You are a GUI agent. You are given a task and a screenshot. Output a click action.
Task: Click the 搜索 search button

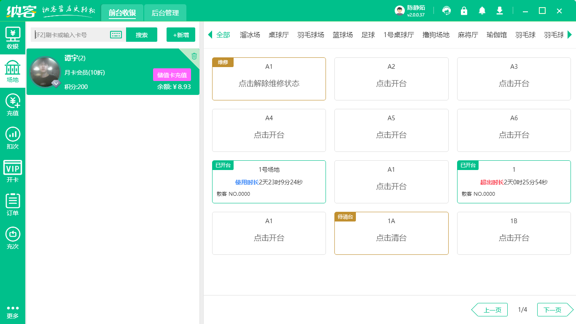(142, 35)
